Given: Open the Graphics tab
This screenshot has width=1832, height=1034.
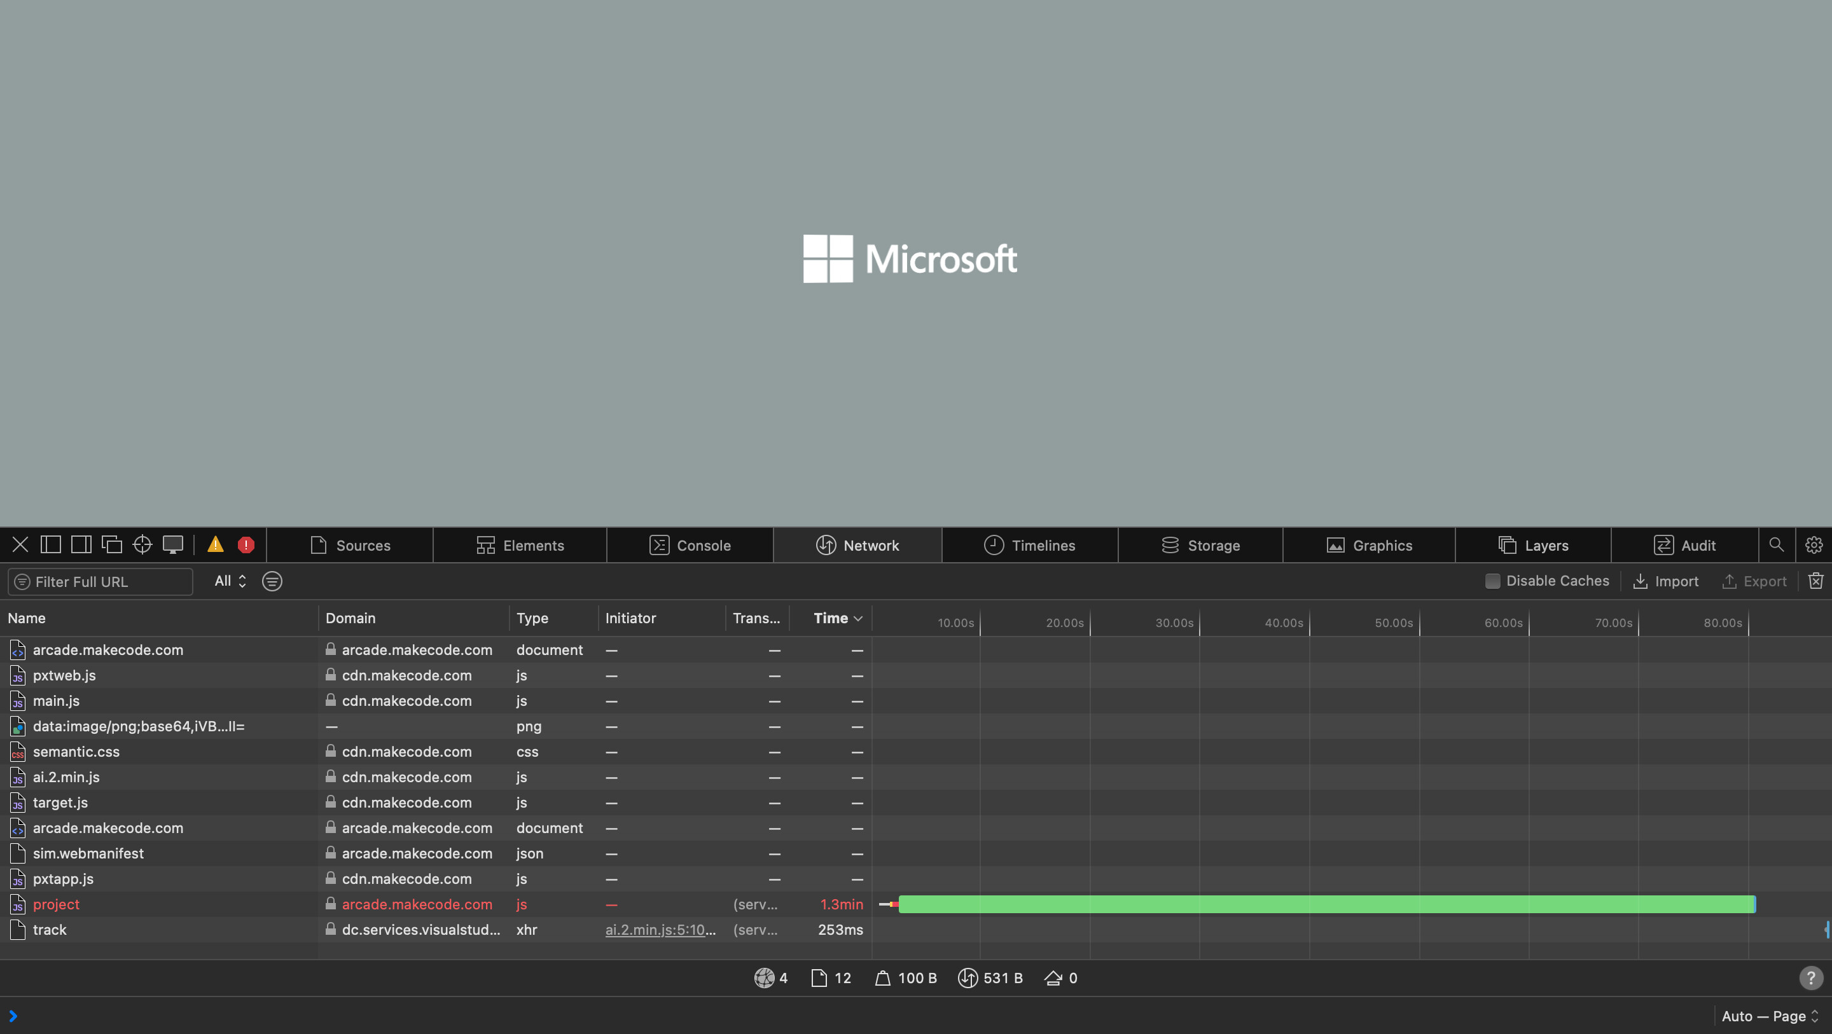Looking at the screenshot, I should click(x=1369, y=546).
